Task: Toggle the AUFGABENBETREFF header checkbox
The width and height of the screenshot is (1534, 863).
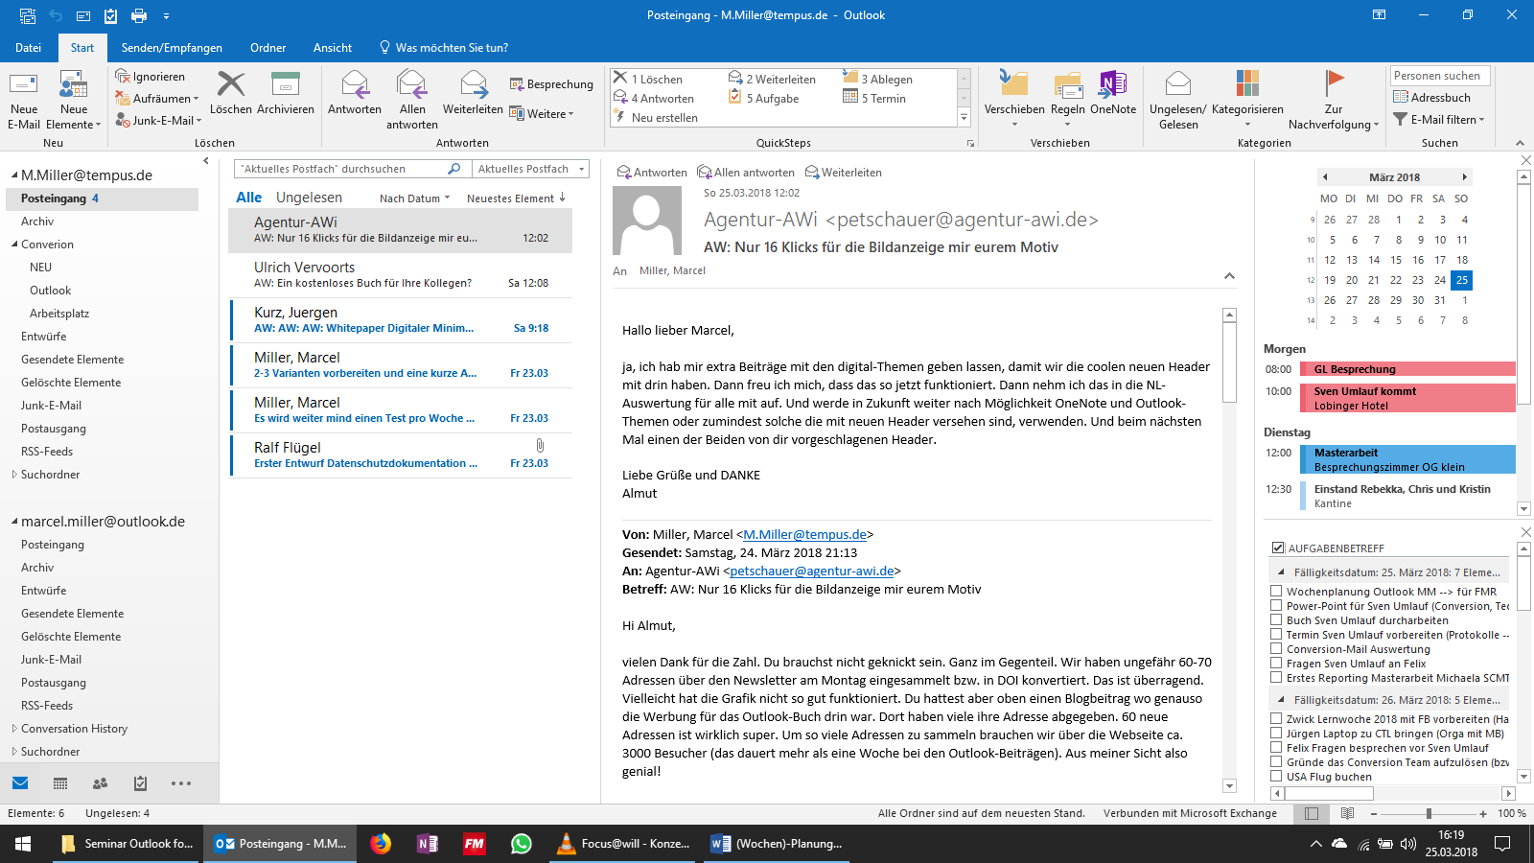Action: tap(1277, 548)
